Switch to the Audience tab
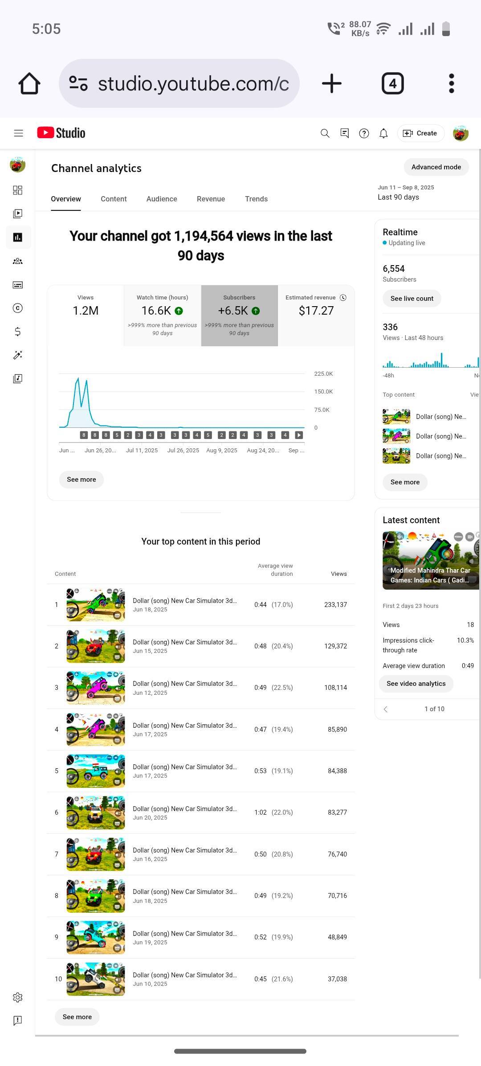Viewport: 481px width, 1066px height. coord(162,199)
